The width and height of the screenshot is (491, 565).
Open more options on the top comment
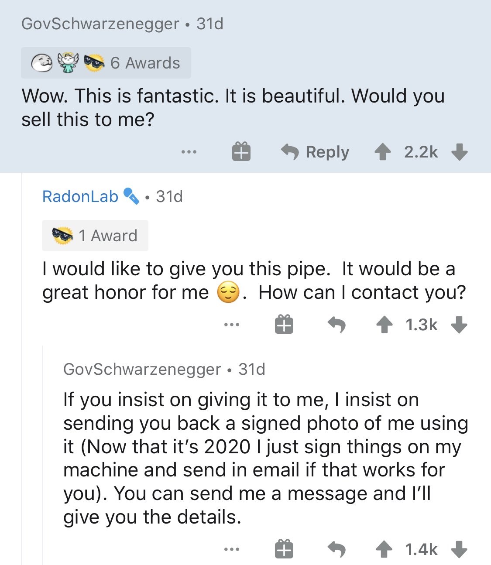click(189, 152)
